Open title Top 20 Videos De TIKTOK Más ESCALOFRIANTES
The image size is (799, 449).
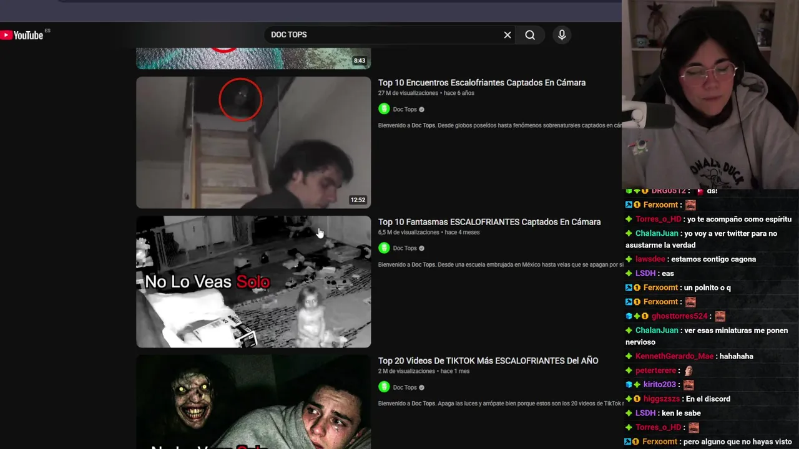click(488, 360)
